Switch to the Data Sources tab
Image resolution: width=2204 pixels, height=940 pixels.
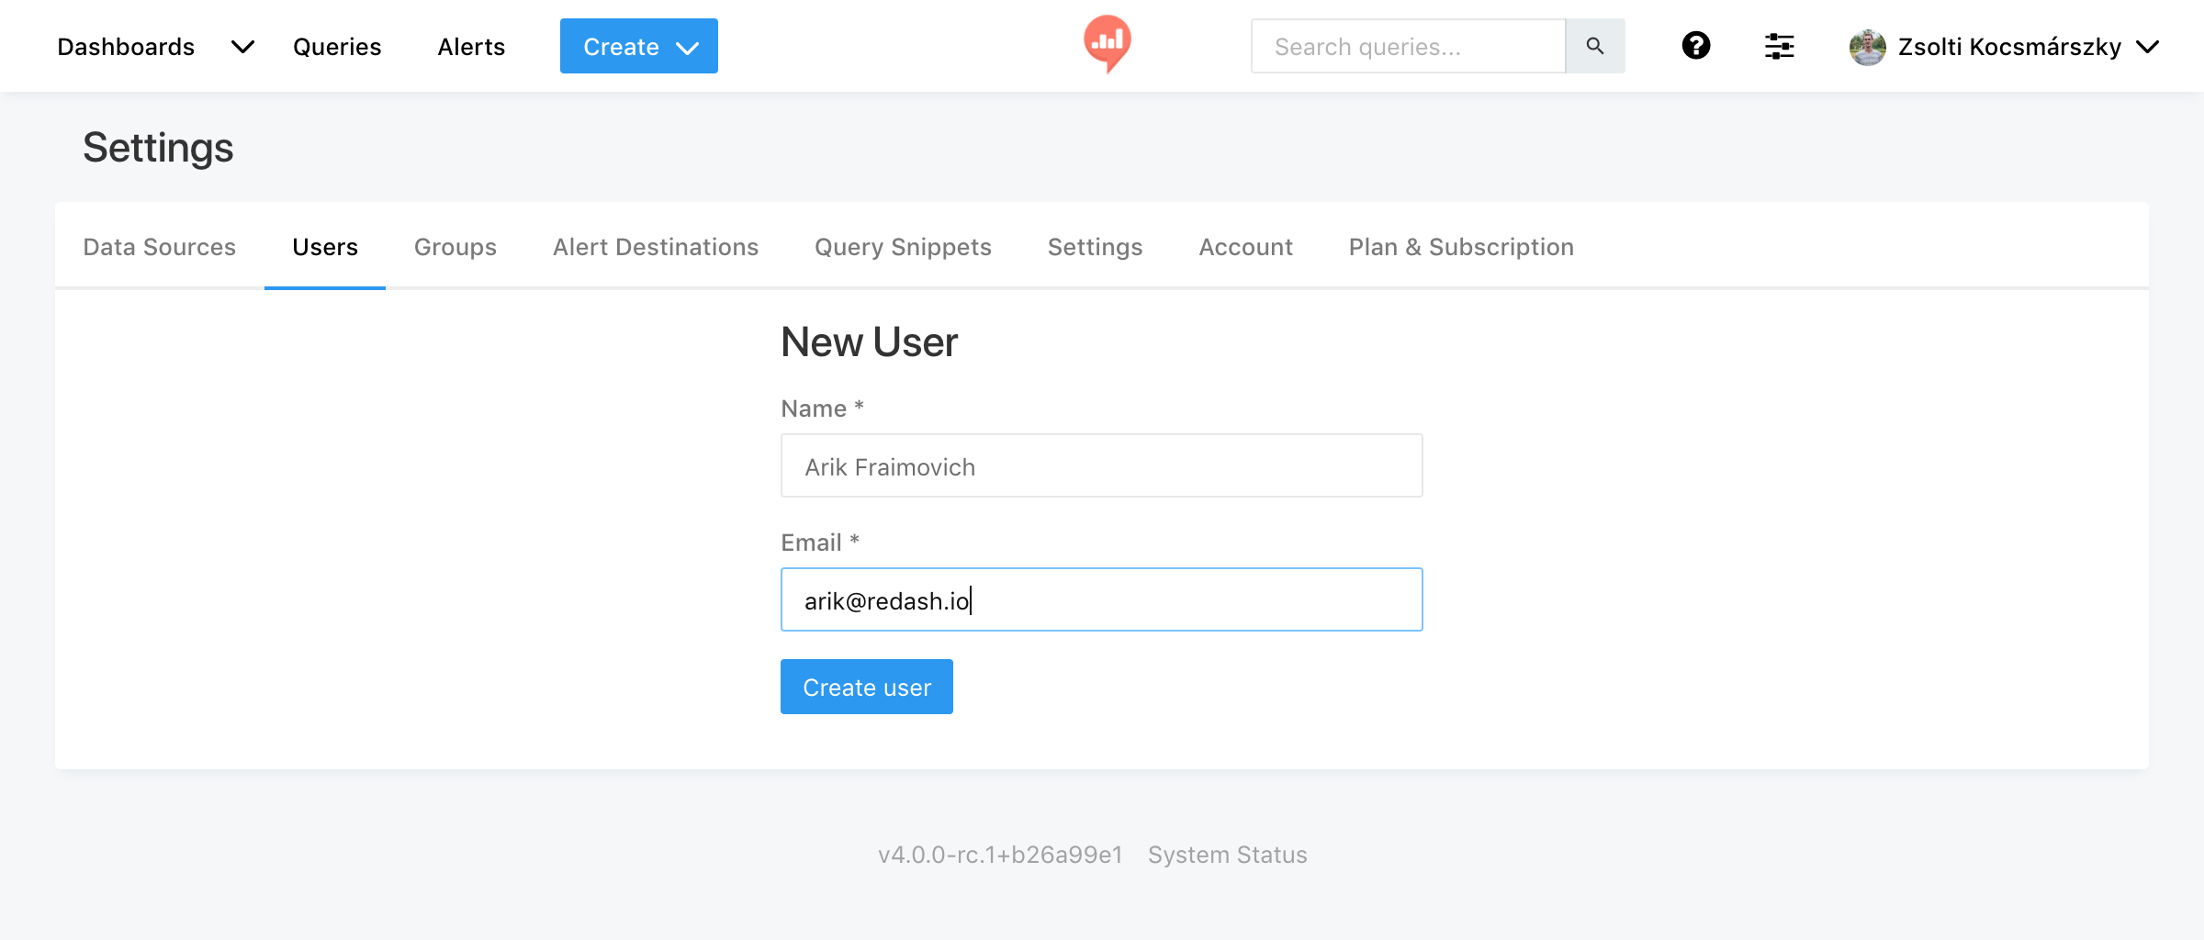pyautogui.click(x=159, y=247)
